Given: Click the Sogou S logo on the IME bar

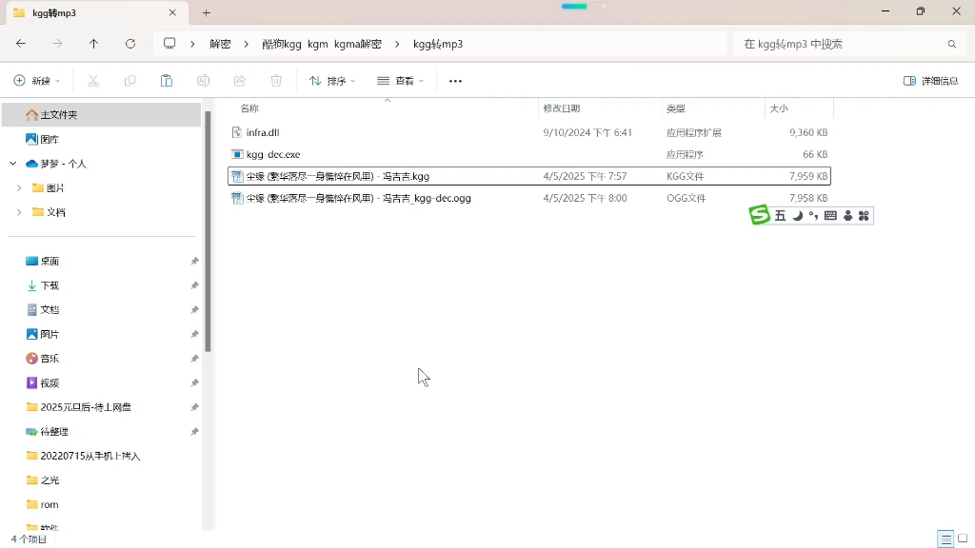Looking at the screenshot, I should [x=759, y=215].
